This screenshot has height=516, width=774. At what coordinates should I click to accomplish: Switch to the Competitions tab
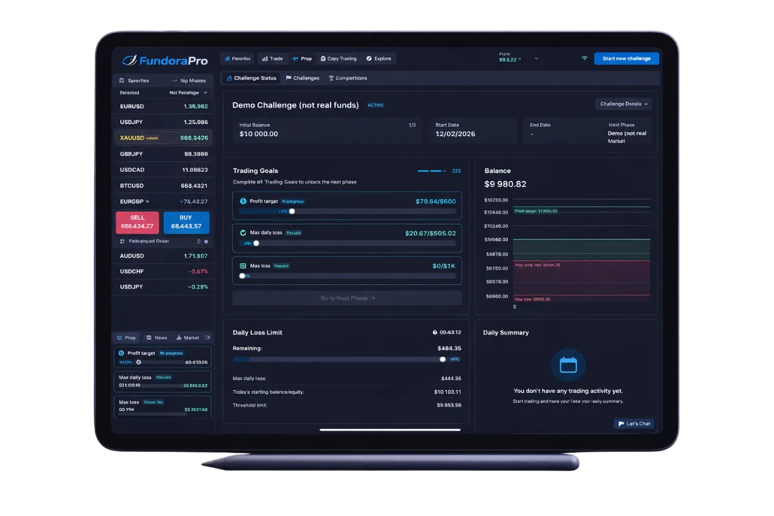tap(348, 78)
